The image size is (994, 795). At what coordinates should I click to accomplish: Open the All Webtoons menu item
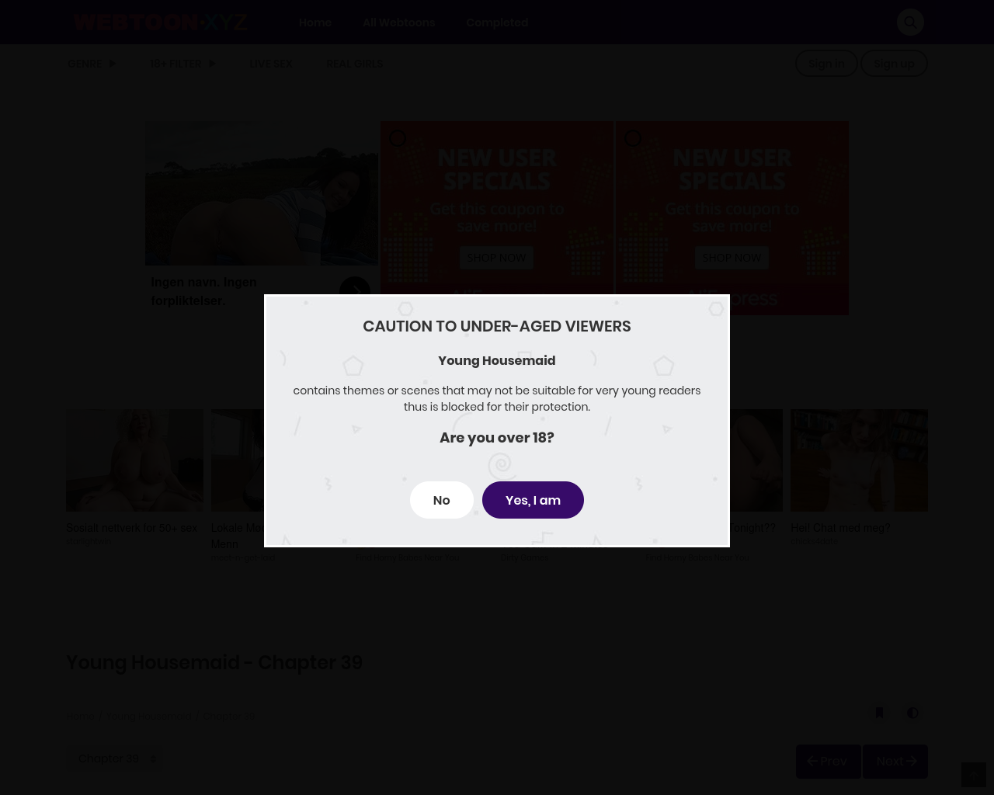pyautogui.click(x=398, y=23)
